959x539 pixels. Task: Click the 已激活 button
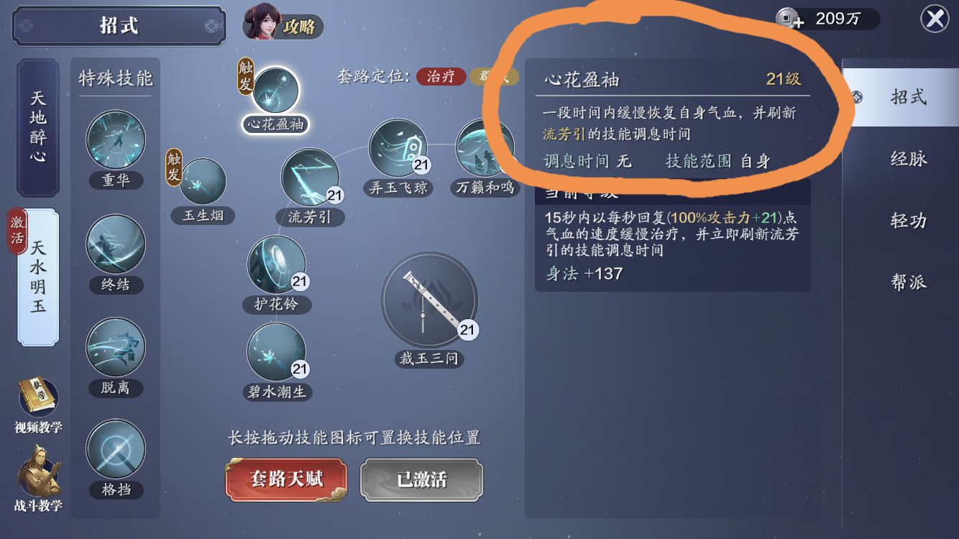(421, 479)
